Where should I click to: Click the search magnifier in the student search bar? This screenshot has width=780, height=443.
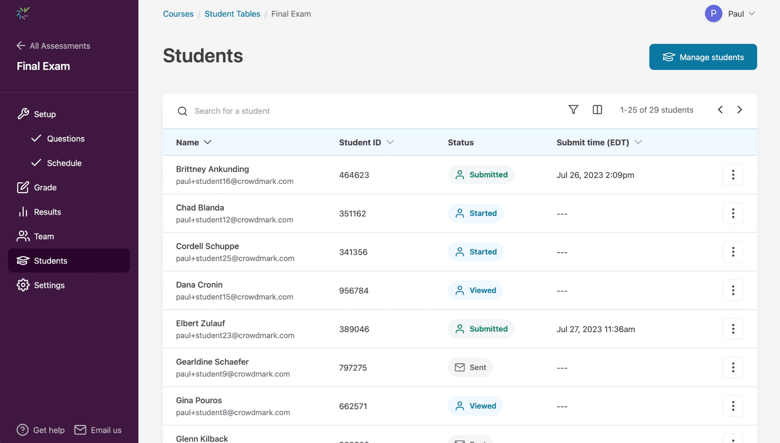coord(182,111)
